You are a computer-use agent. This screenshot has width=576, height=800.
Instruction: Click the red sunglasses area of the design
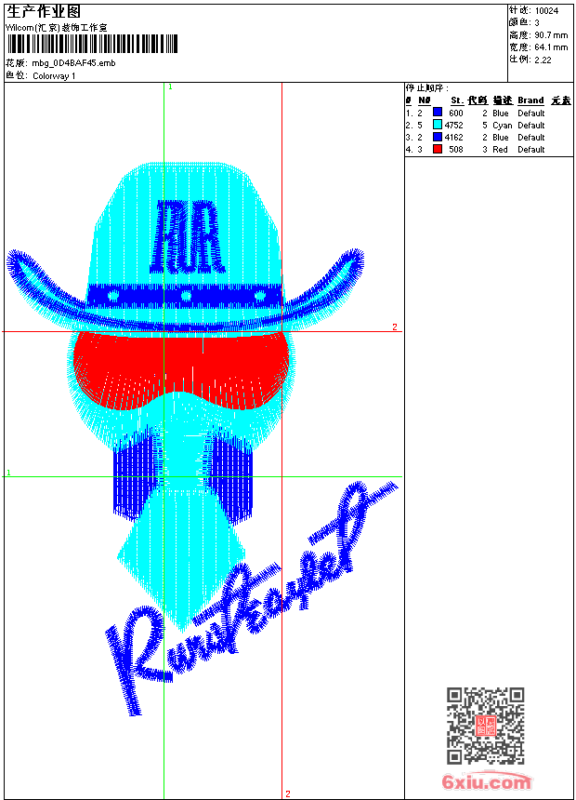coord(181,370)
